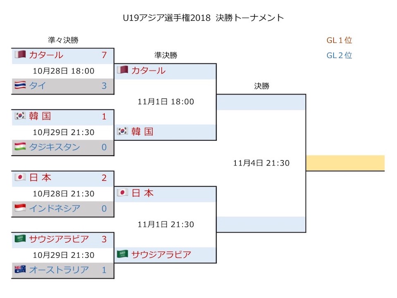The image size is (397, 298).
Task: Click the upper empty finalist slot
Action: (261, 102)
